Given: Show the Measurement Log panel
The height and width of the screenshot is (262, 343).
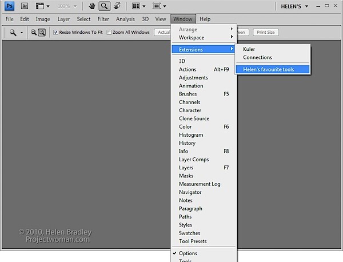Looking at the screenshot, I should click(204, 184).
